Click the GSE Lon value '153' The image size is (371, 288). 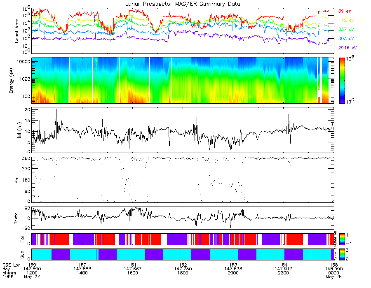[x=233, y=265]
